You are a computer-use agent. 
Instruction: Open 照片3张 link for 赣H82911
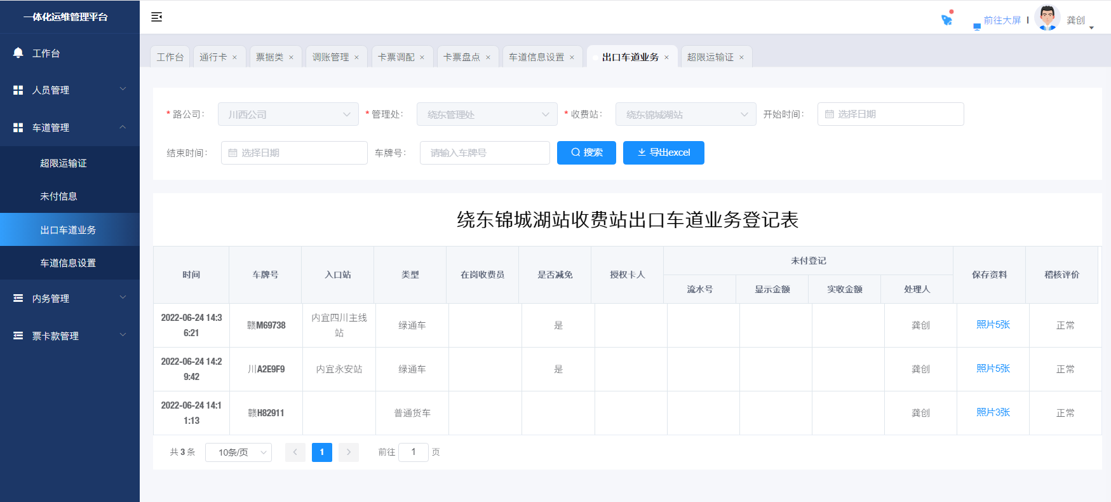point(993,412)
